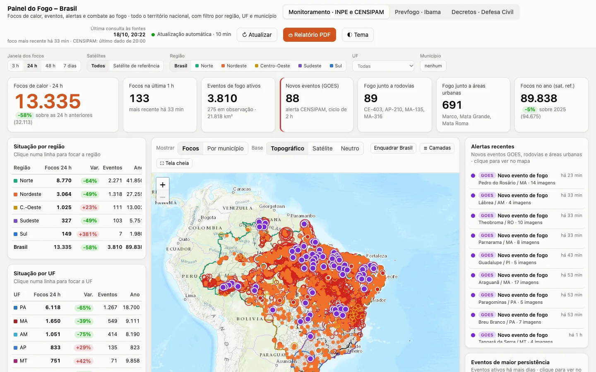Viewport: 596px width, 372px height.
Task: Sort region table by Var. column
Action: pos(94,168)
